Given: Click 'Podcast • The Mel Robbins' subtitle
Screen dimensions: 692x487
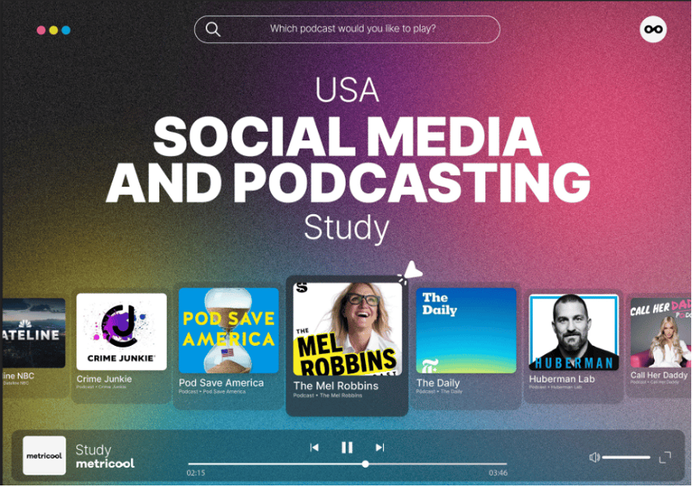Looking at the screenshot, I should [x=328, y=395].
